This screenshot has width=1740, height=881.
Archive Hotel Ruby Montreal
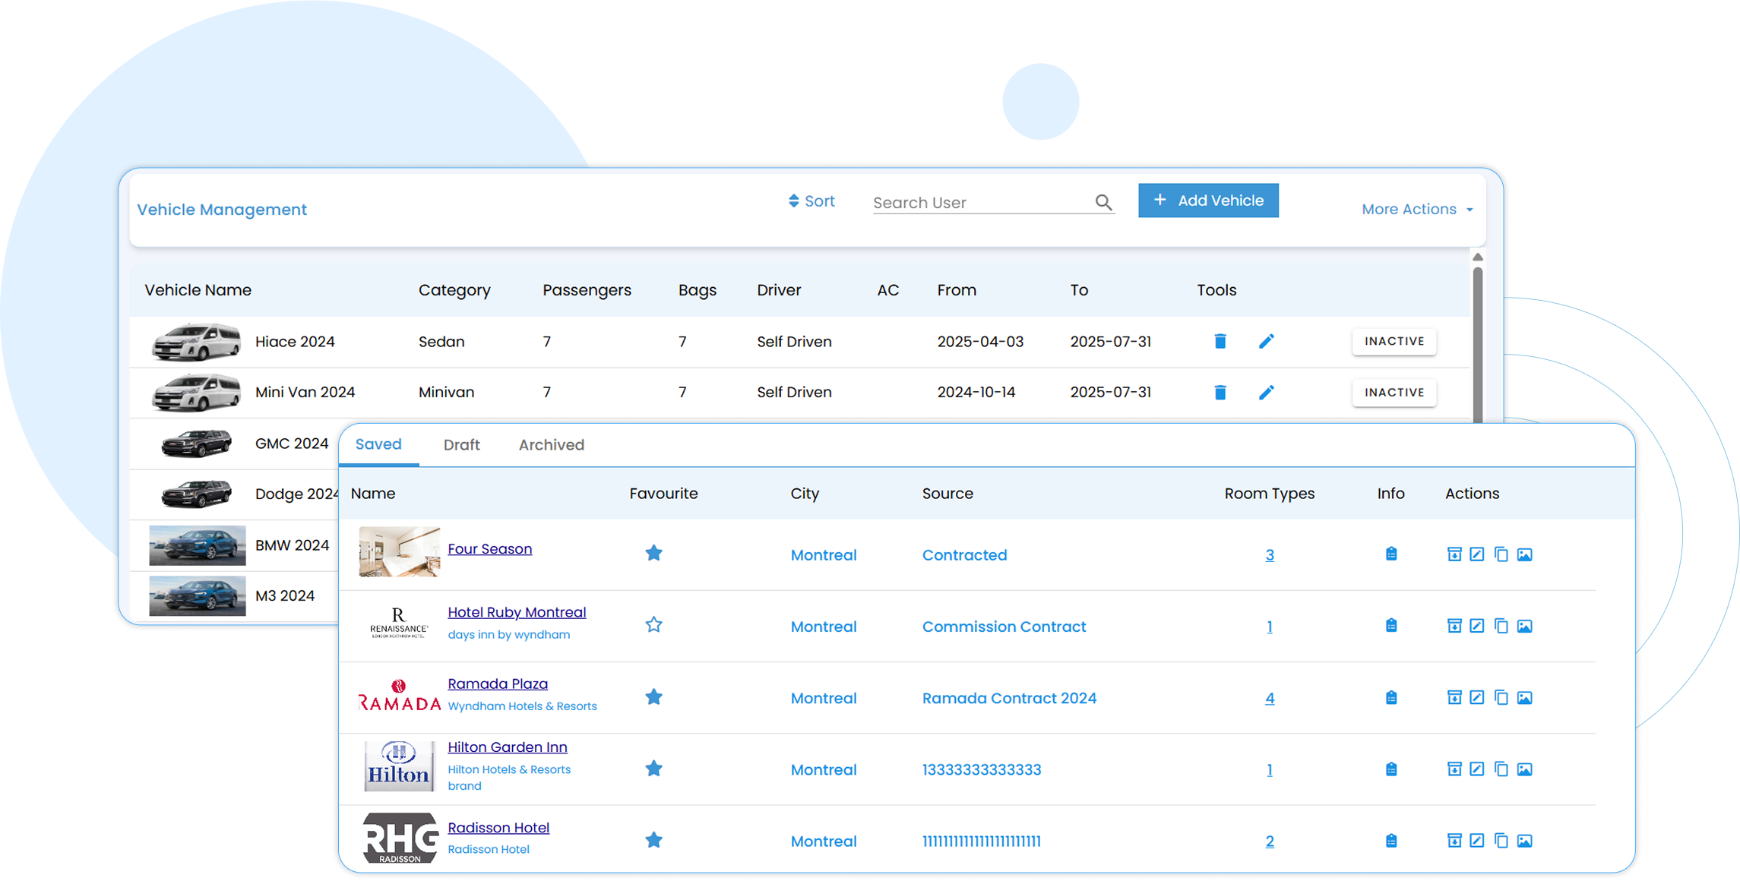(x=1454, y=626)
